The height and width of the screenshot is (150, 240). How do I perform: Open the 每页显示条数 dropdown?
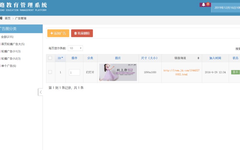tap(75, 48)
